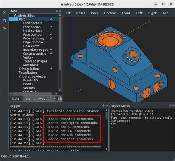The height and width of the screenshot is (161, 175).
Task: Click the 'Debug your B-rep...' status text
Action: click(x=16, y=156)
